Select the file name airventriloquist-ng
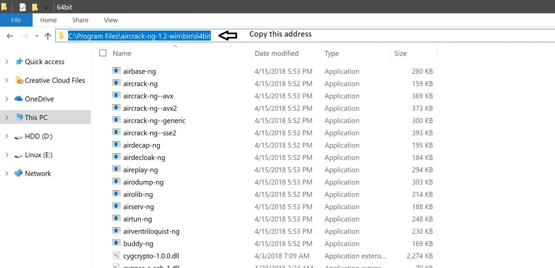Viewport: 555px width, 268px height. click(x=151, y=232)
